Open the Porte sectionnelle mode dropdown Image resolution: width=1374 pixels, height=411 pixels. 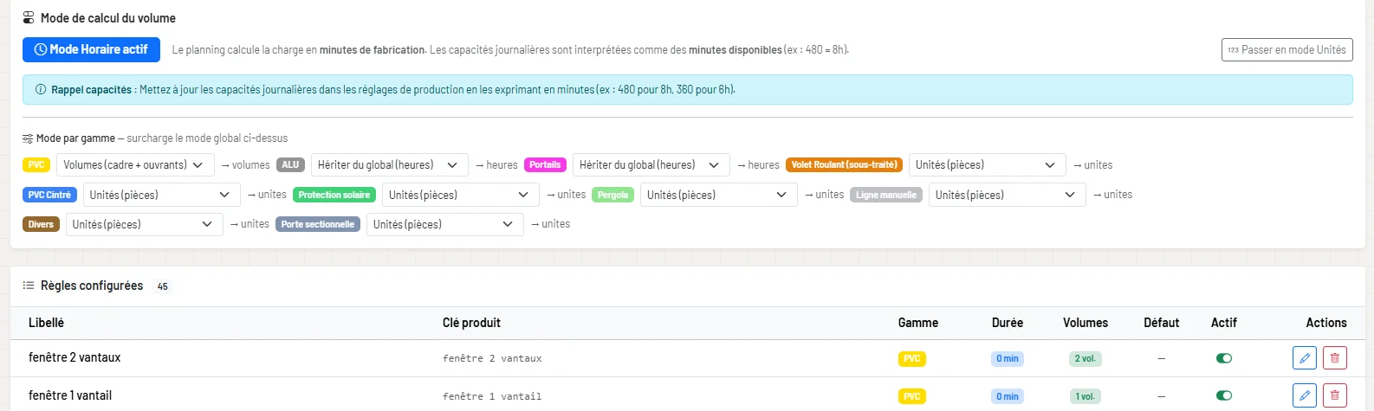[445, 224]
